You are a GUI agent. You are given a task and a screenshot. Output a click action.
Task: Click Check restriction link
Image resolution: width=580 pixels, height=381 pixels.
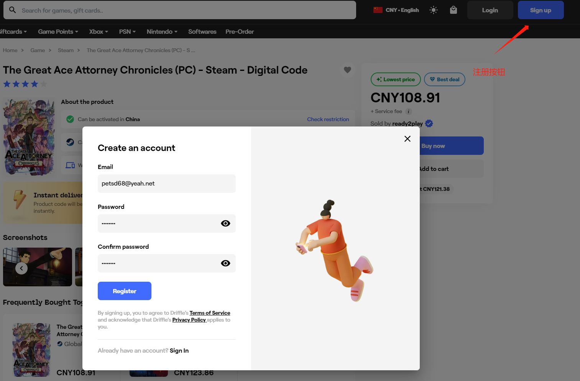(x=328, y=119)
